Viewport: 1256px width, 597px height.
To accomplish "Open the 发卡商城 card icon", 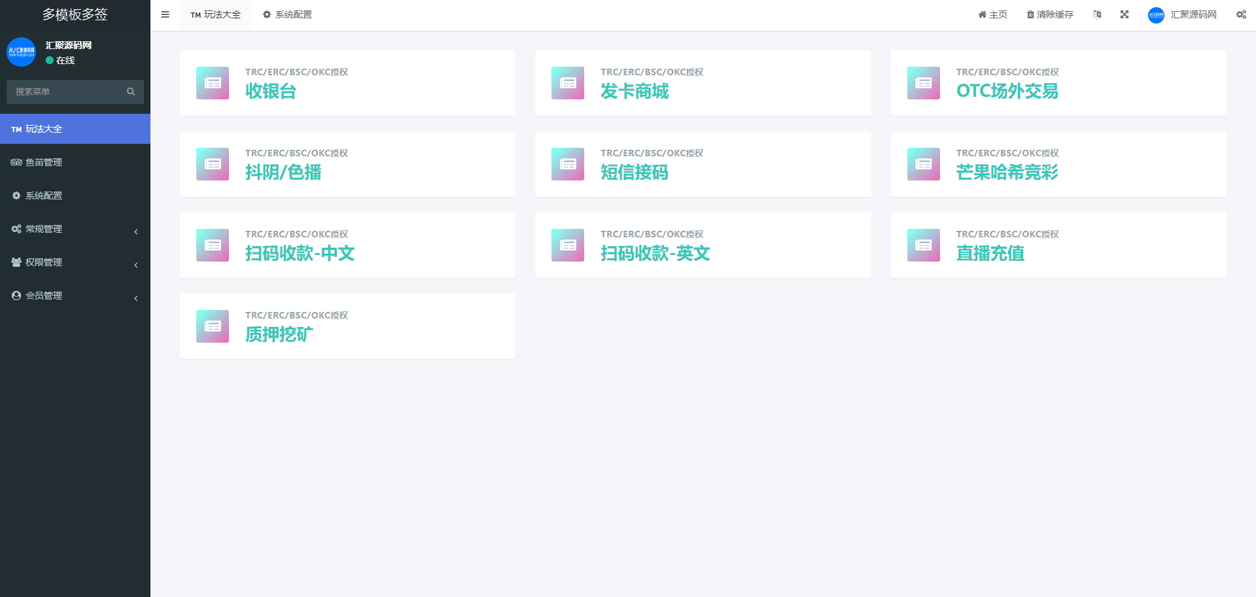I will pyautogui.click(x=568, y=83).
